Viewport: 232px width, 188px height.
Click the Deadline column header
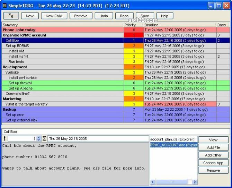(180, 25)
